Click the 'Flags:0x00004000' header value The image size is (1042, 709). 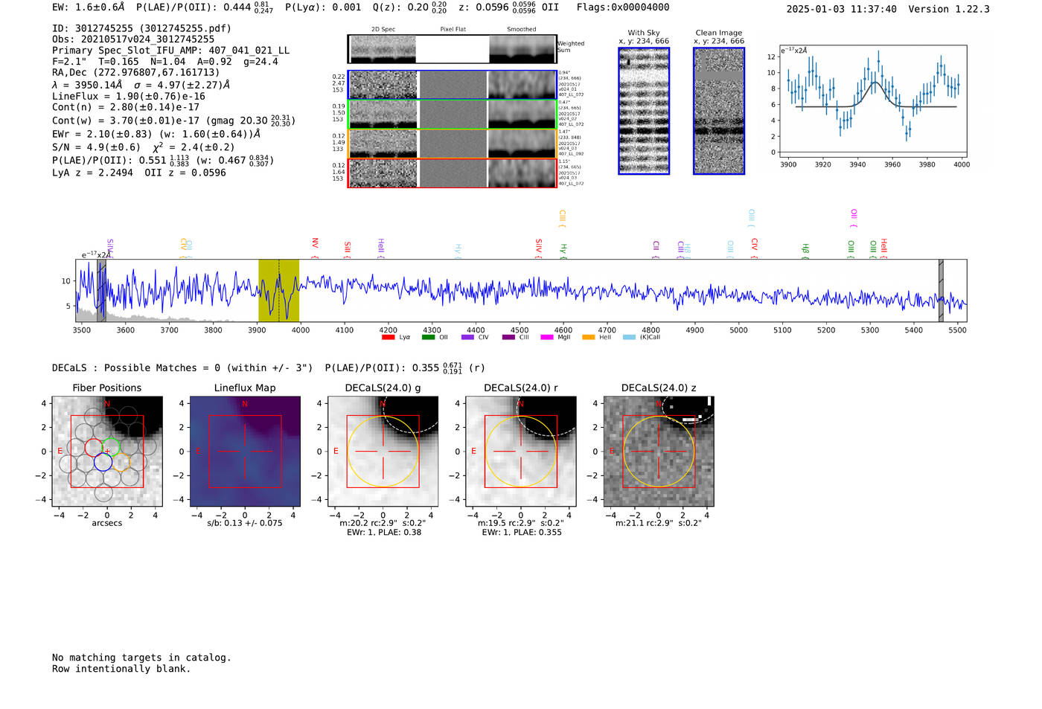[x=623, y=7]
